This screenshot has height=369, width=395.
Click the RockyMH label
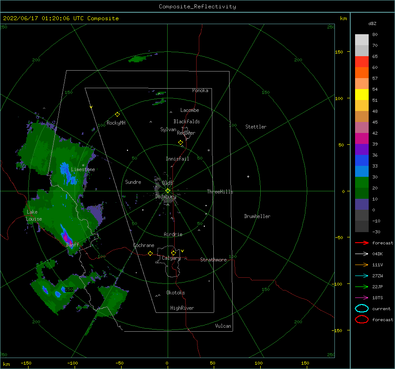[x=116, y=123]
